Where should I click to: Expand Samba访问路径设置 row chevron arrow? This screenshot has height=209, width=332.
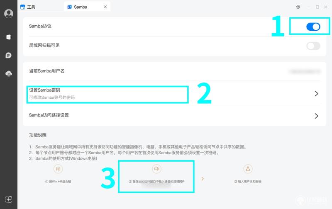pyautogui.click(x=316, y=116)
